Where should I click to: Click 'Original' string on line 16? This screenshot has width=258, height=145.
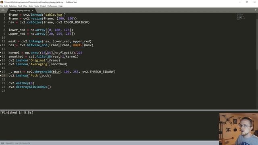pos(38,60)
